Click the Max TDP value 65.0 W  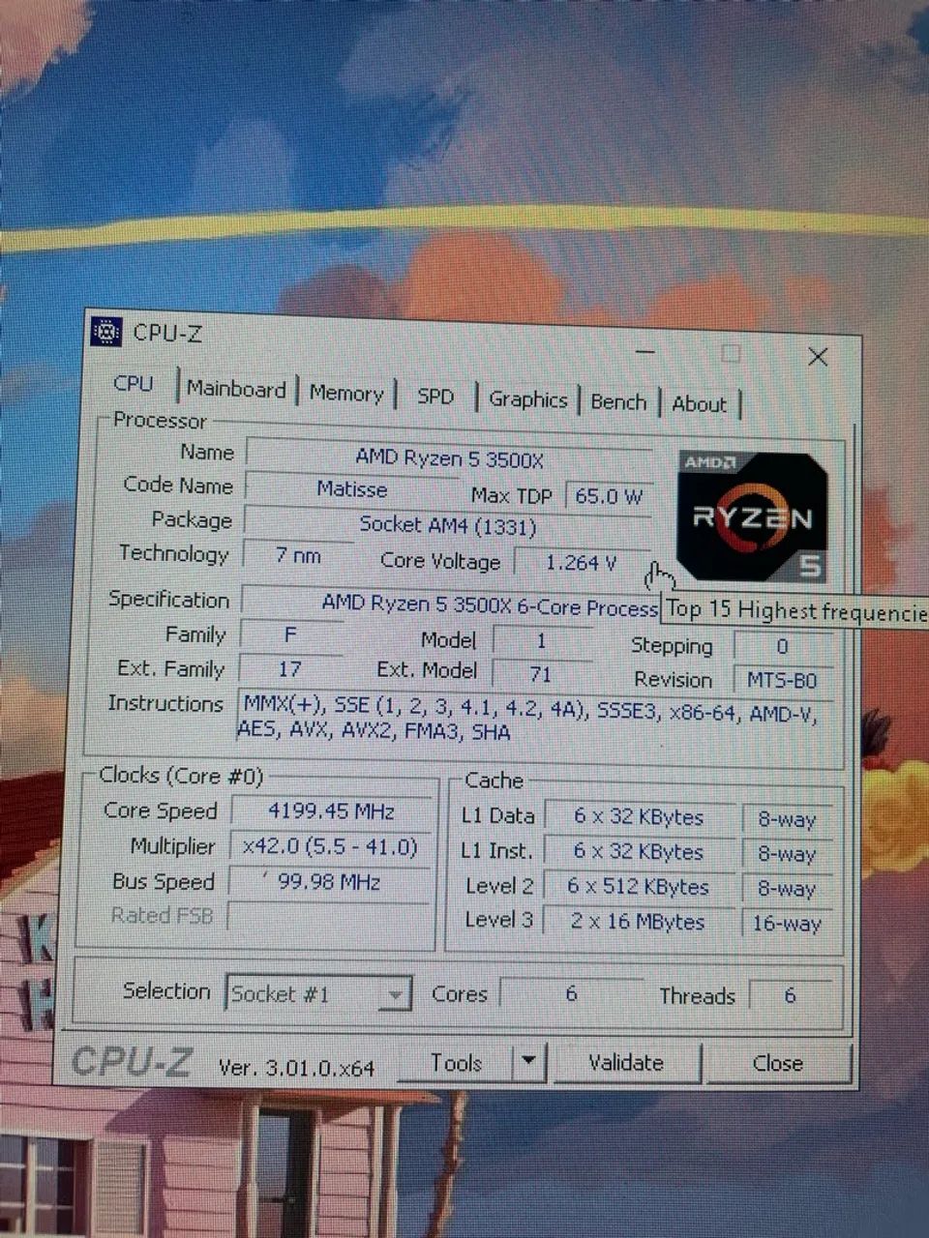pyautogui.click(x=609, y=496)
